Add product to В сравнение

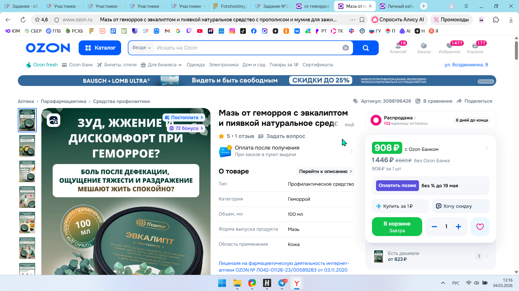(434, 101)
